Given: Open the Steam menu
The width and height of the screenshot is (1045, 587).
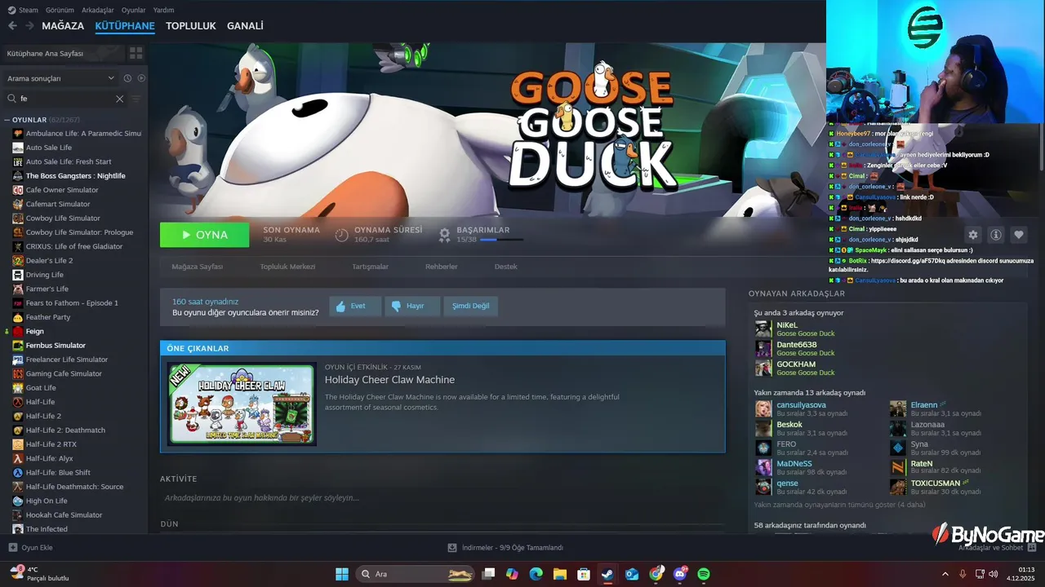Looking at the screenshot, I should point(23,10).
